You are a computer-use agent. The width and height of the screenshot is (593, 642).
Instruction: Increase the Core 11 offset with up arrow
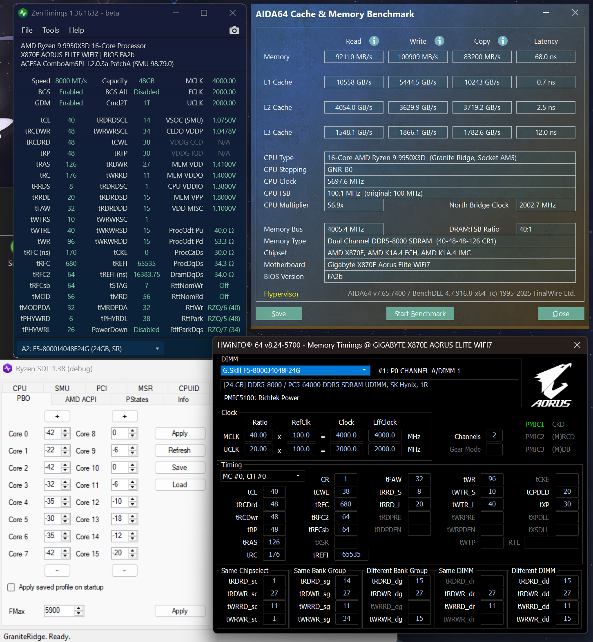(x=132, y=482)
